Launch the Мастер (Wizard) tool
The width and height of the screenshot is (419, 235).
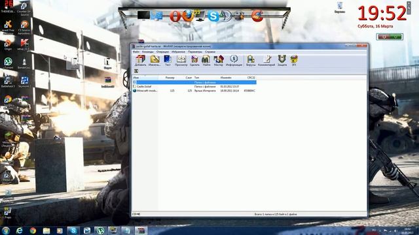tap(218, 61)
